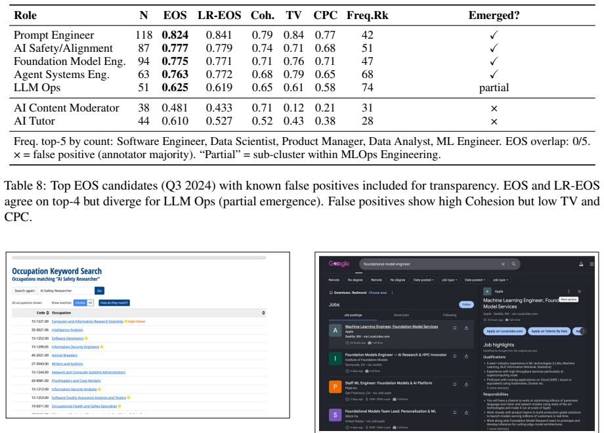Click the 'Search again' AI Safety Researcher field

click(66, 291)
